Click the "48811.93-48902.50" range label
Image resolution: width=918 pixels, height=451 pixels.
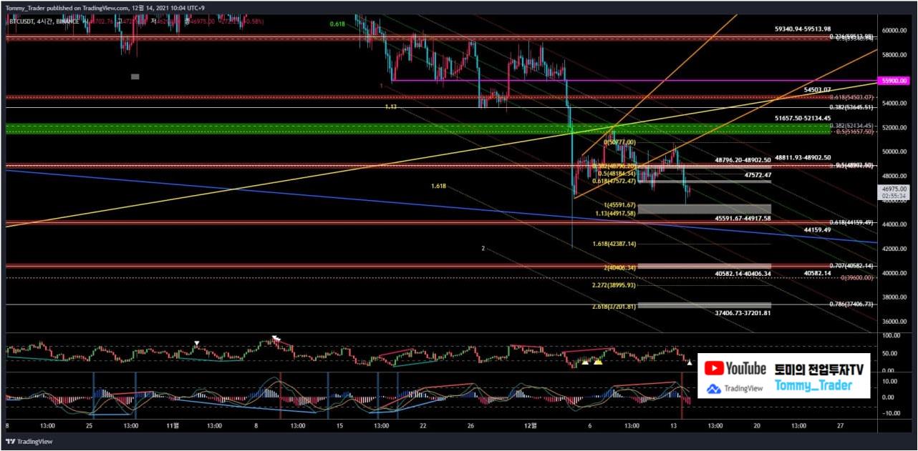click(x=803, y=158)
